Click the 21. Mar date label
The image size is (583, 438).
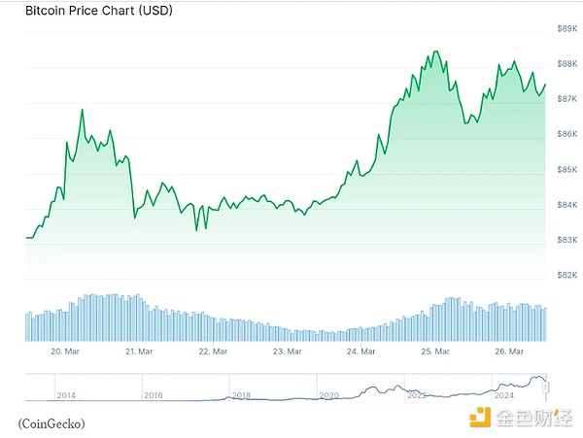coord(139,351)
